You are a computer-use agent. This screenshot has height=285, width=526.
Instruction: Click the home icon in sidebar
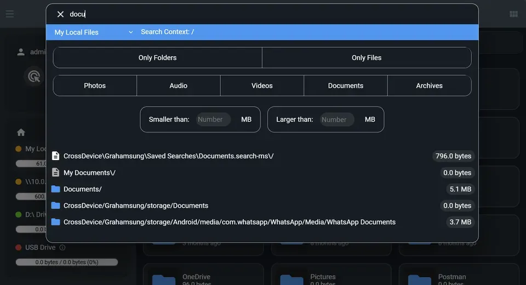pyautogui.click(x=21, y=132)
